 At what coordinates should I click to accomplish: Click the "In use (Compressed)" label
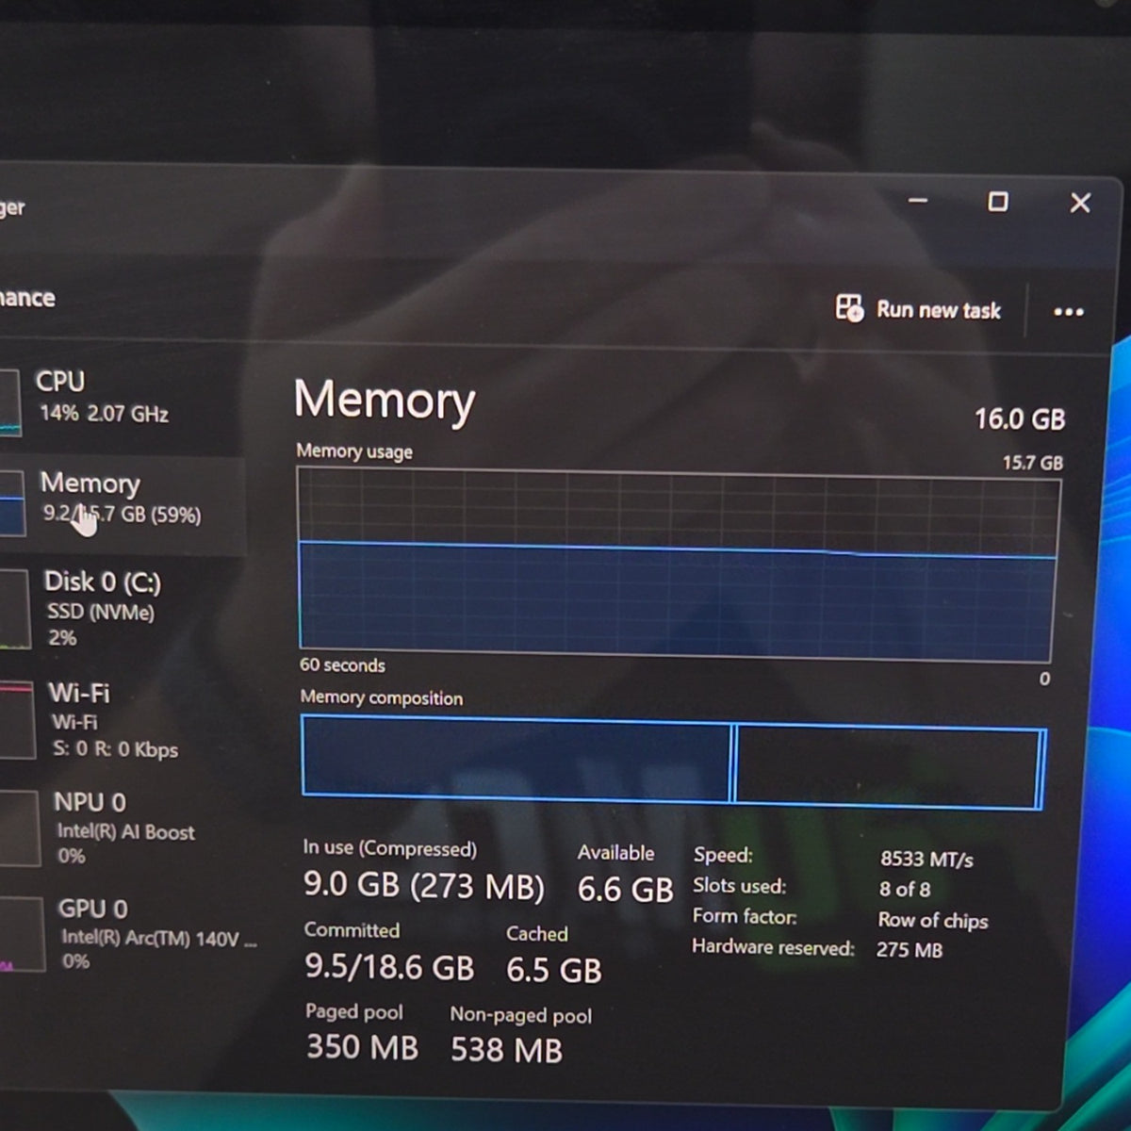coord(390,848)
